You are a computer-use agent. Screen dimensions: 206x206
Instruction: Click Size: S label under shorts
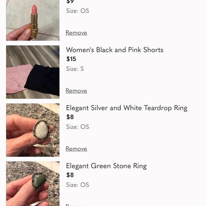point(75,69)
